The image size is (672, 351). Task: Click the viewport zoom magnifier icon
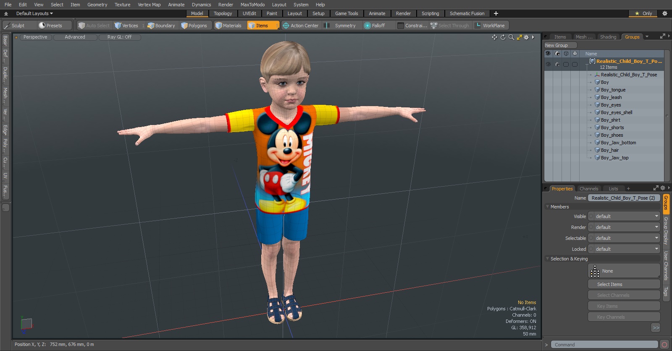(x=511, y=37)
